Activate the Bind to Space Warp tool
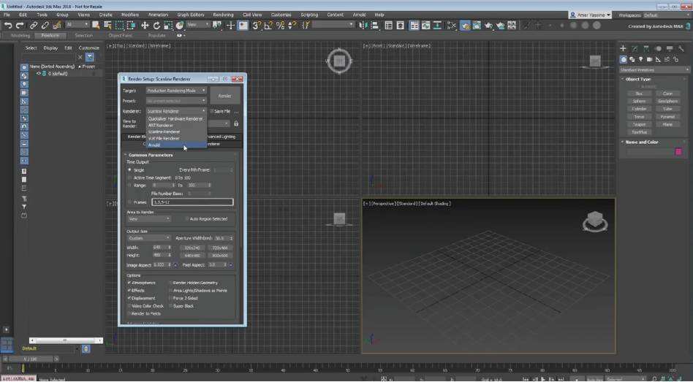 point(56,26)
